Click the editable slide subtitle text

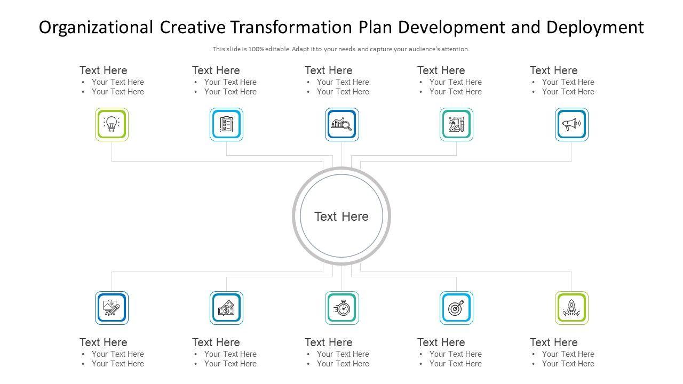pyautogui.click(x=341, y=49)
